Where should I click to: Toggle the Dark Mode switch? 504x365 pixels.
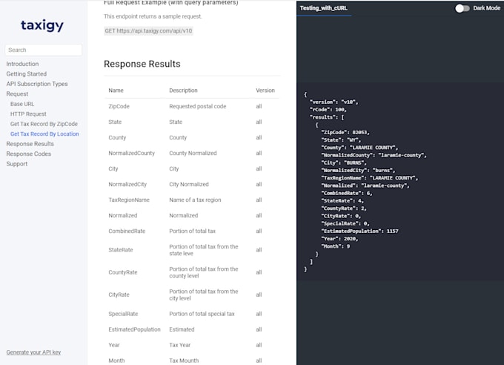462,8
